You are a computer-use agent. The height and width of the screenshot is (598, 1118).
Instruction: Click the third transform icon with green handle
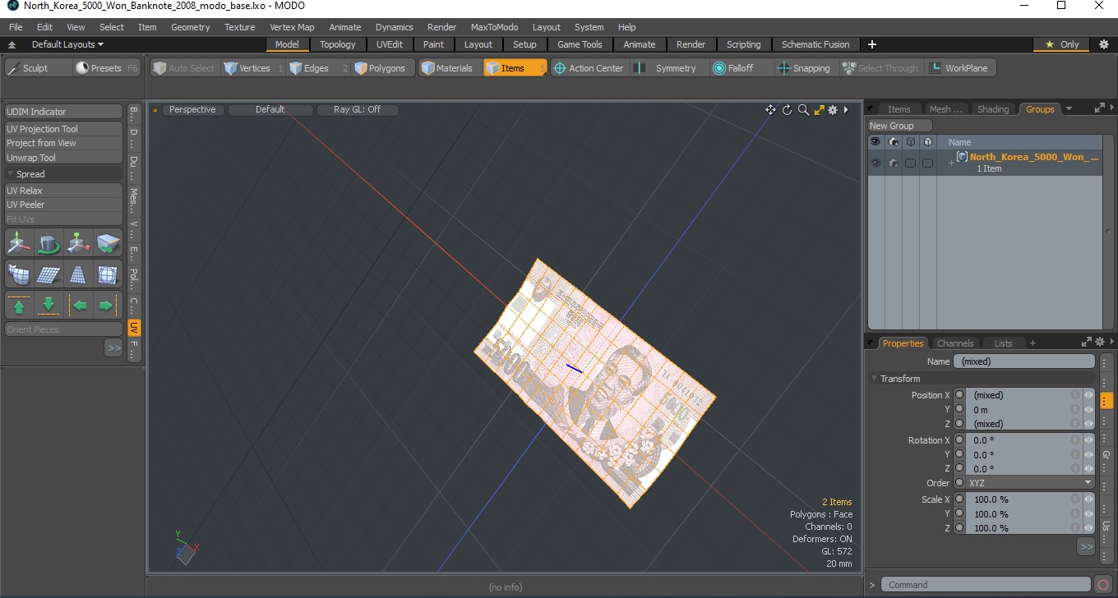coord(79,244)
